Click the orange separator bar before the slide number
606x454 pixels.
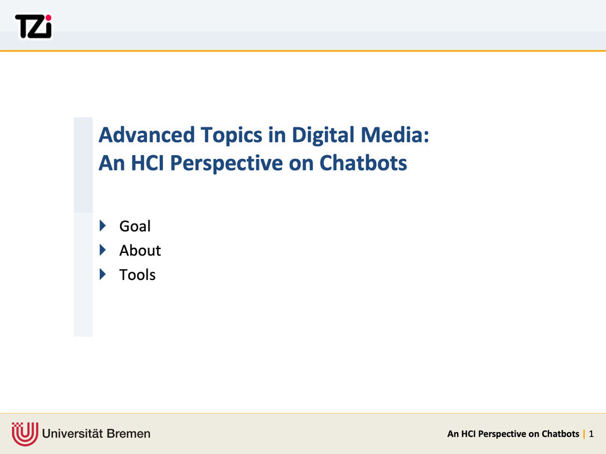tap(584, 434)
